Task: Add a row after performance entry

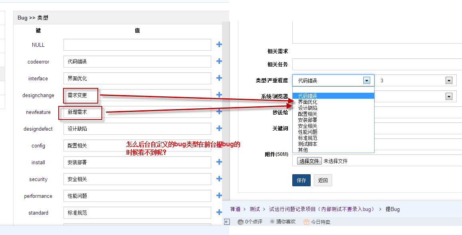Action: click(x=219, y=195)
